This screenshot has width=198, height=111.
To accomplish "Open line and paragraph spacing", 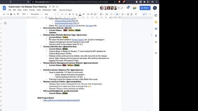I will (x=107, y=14).
